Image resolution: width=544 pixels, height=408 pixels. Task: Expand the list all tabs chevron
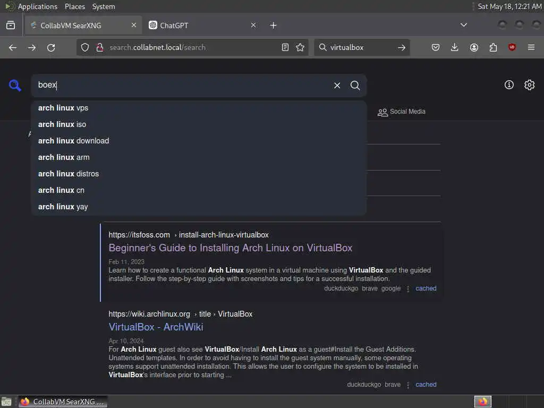(463, 25)
